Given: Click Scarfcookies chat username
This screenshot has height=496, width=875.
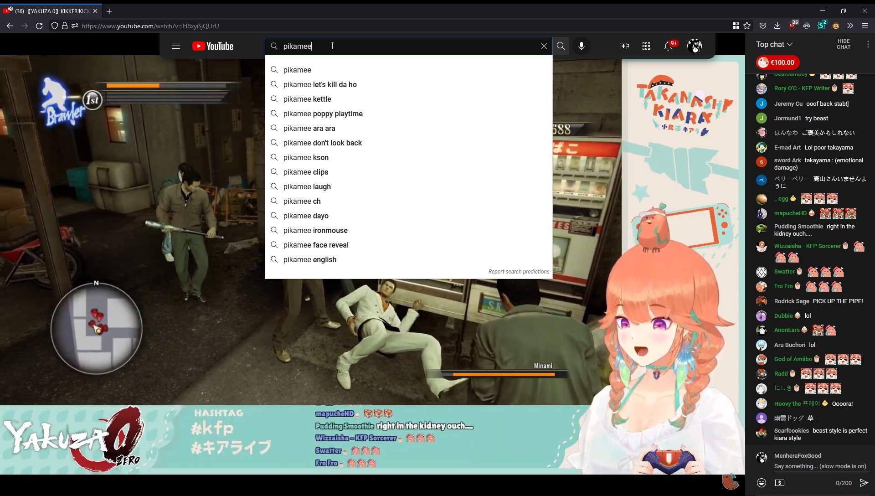Looking at the screenshot, I should click(x=791, y=430).
